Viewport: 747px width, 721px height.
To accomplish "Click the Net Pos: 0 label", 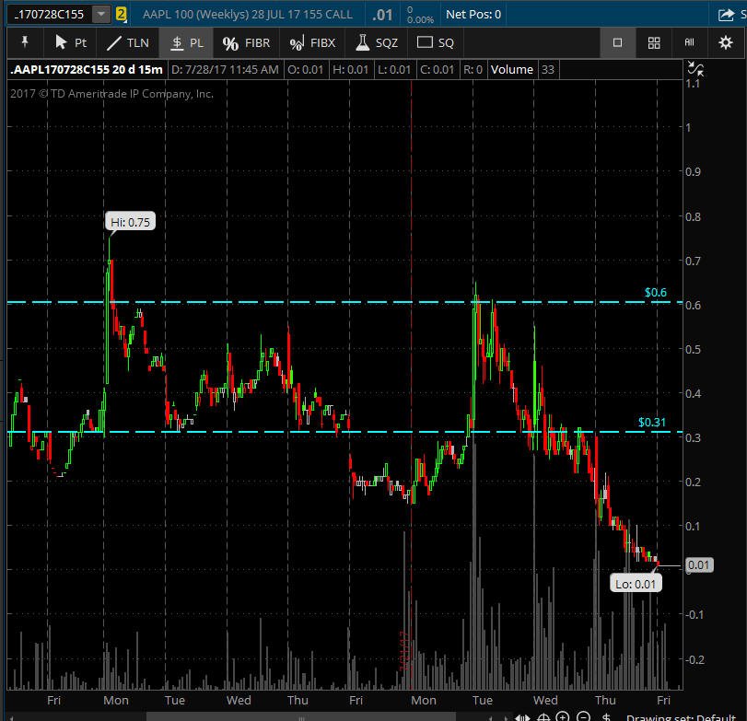I will tap(473, 15).
